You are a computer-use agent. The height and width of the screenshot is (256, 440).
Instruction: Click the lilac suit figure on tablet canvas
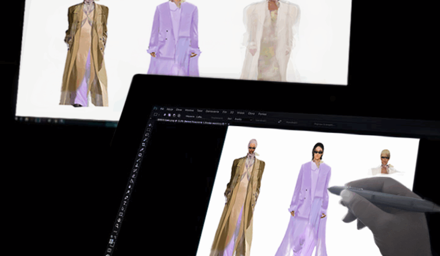point(308,201)
